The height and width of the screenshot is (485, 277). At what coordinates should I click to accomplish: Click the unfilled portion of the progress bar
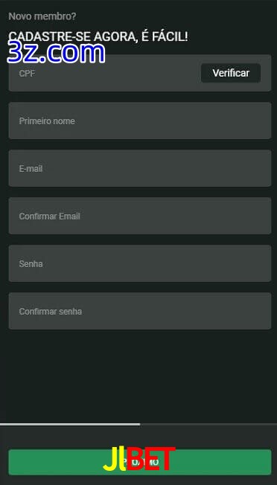pos(208,424)
